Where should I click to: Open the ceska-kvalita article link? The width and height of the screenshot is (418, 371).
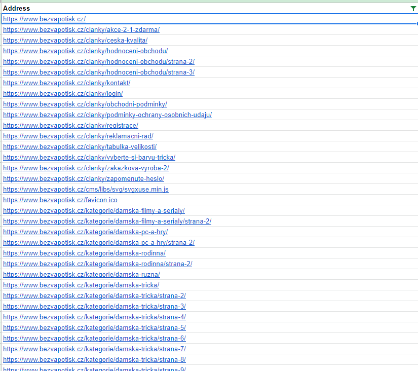(x=75, y=40)
